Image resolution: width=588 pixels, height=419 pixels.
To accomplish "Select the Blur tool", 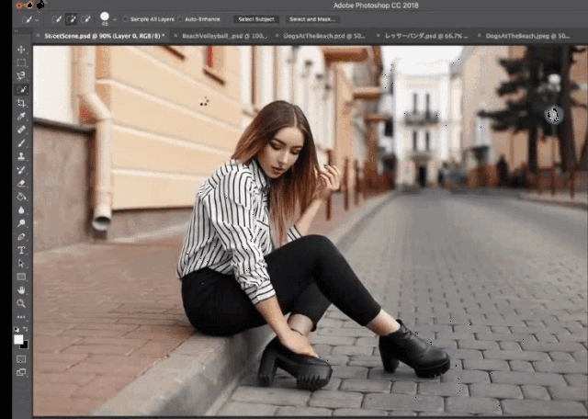I will coord(21,209).
